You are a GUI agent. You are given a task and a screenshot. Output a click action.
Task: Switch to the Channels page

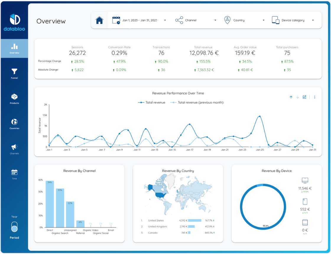tap(14, 149)
